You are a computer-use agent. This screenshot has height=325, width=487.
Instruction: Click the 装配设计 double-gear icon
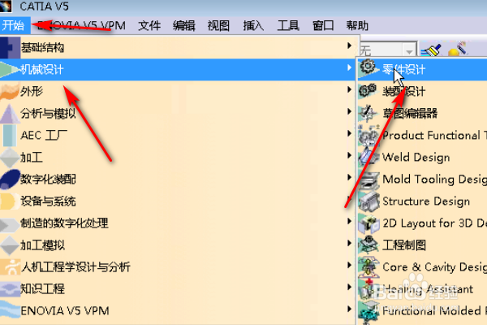(368, 90)
